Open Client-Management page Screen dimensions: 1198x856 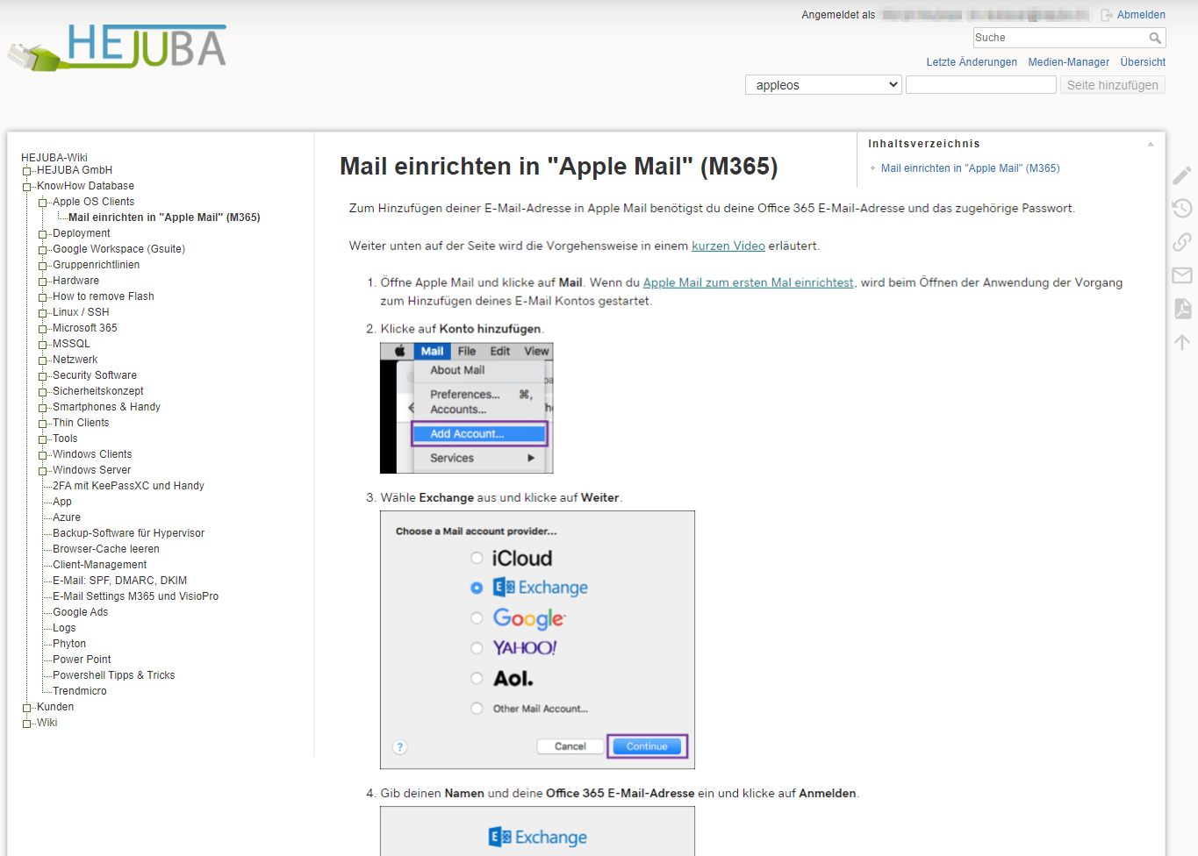[100, 565]
